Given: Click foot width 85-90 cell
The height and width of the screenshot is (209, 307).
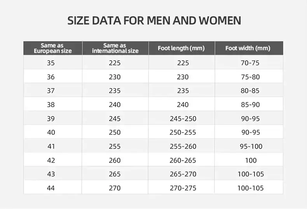Looking at the screenshot, I should pos(249,104).
